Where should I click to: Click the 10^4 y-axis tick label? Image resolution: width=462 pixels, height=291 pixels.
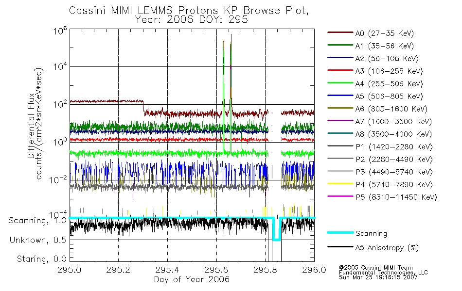coord(60,67)
